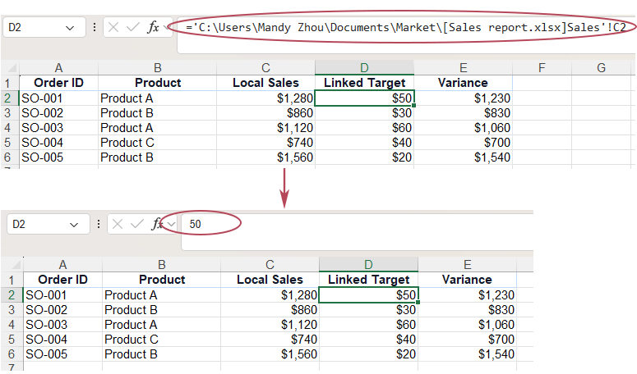Image resolution: width=637 pixels, height=374 pixels.
Task: Expand the lower Name Box dropdown arrow
Action: (x=74, y=223)
